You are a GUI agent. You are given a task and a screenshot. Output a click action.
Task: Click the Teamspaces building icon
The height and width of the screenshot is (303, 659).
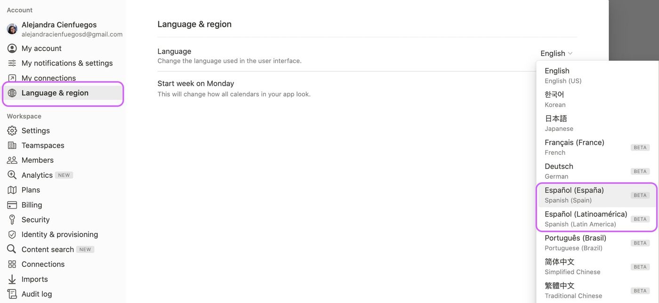pyautogui.click(x=12, y=145)
